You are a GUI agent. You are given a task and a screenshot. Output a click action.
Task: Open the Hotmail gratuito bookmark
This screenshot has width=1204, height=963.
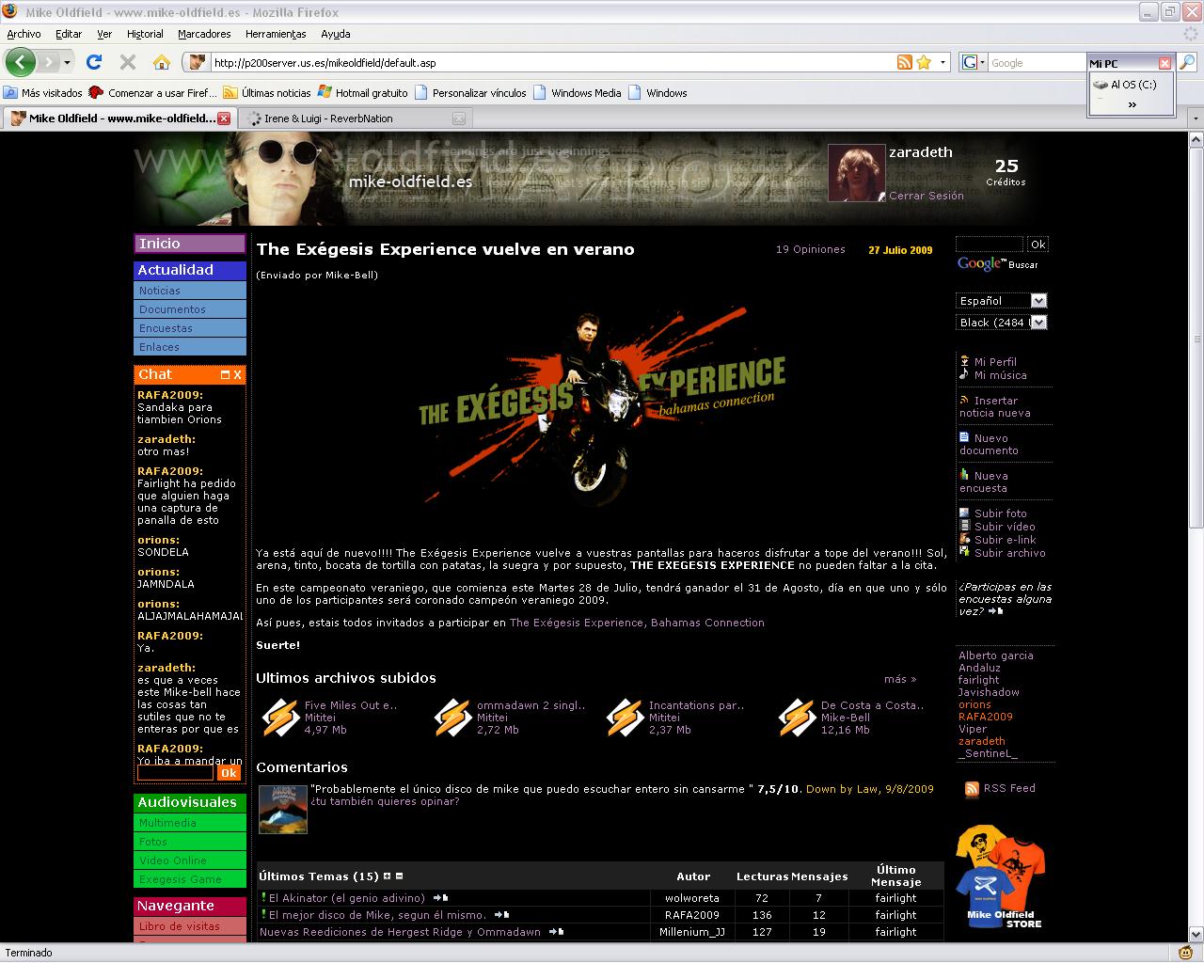[363, 93]
